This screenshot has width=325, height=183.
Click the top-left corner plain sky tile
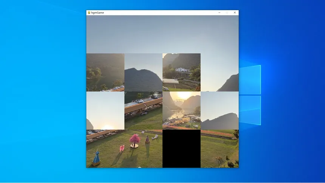(105, 34)
